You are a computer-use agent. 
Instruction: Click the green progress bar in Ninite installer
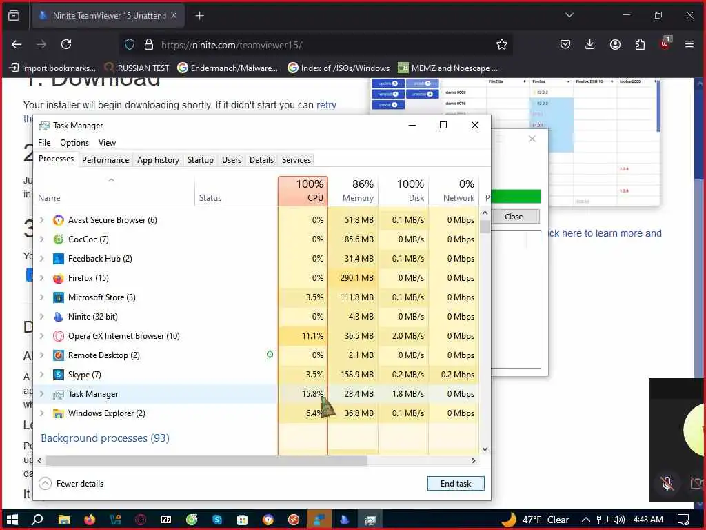click(x=516, y=197)
